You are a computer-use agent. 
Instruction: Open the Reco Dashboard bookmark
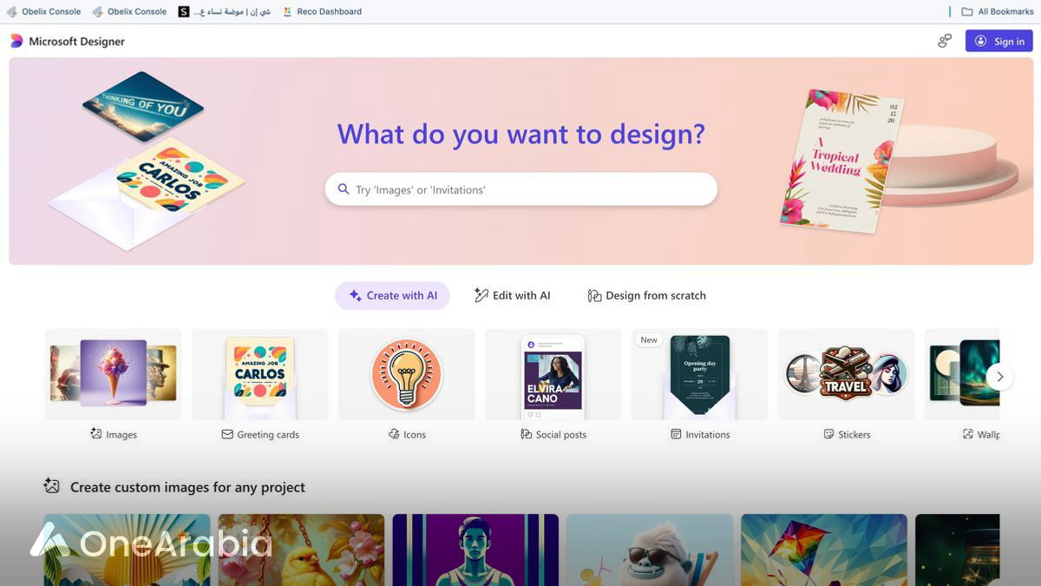click(x=322, y=11)
